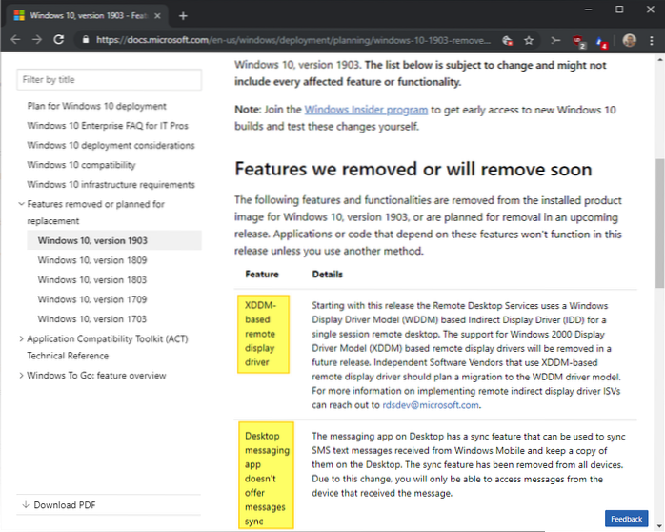
Task: Click the browser forward arrow
Action: tap(36, 40)
